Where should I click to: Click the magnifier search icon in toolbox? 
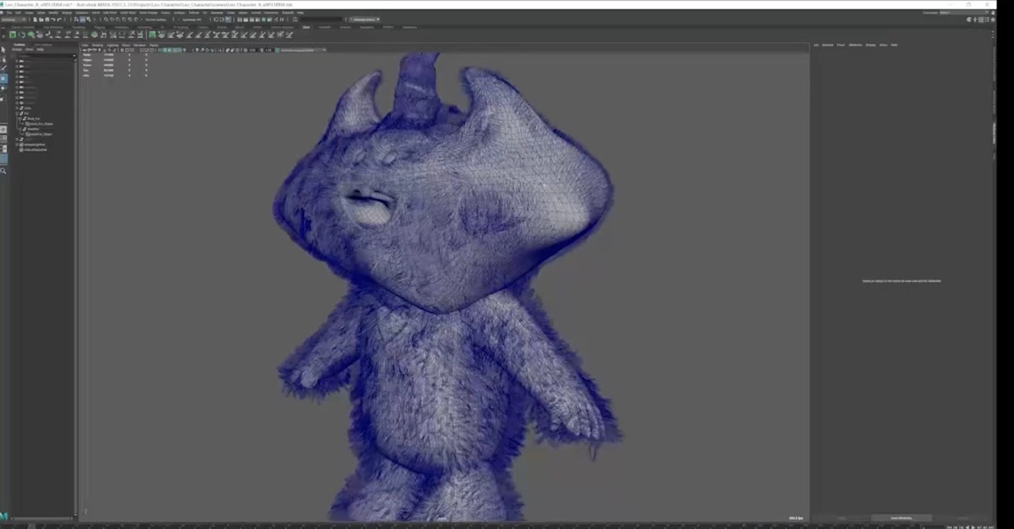(x=3, y=171)
